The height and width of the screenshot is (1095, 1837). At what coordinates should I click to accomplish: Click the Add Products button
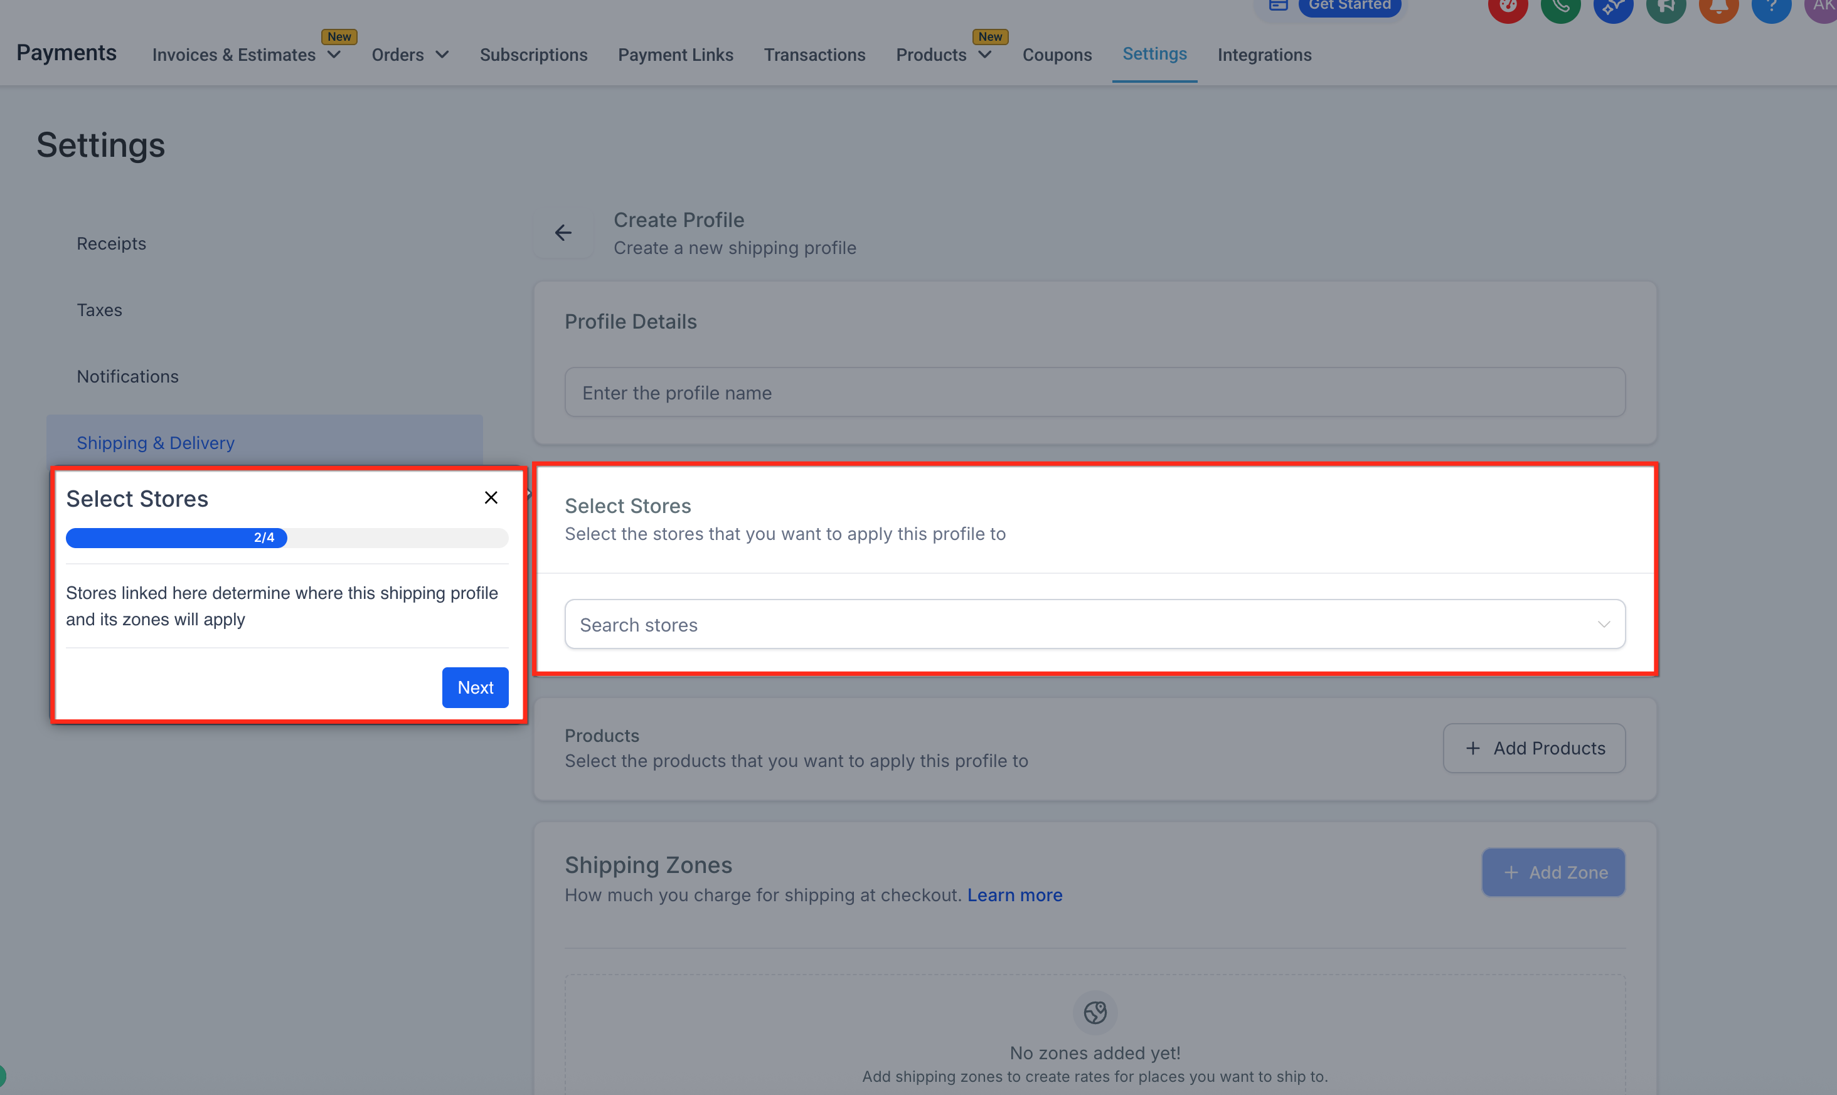[x=1534, y=748]
